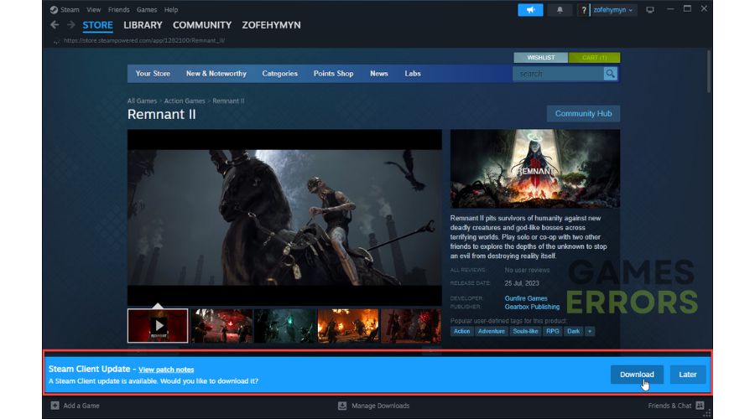
Task: Follow the Remnant II breadcrumb
Action: tap(228, 101)
